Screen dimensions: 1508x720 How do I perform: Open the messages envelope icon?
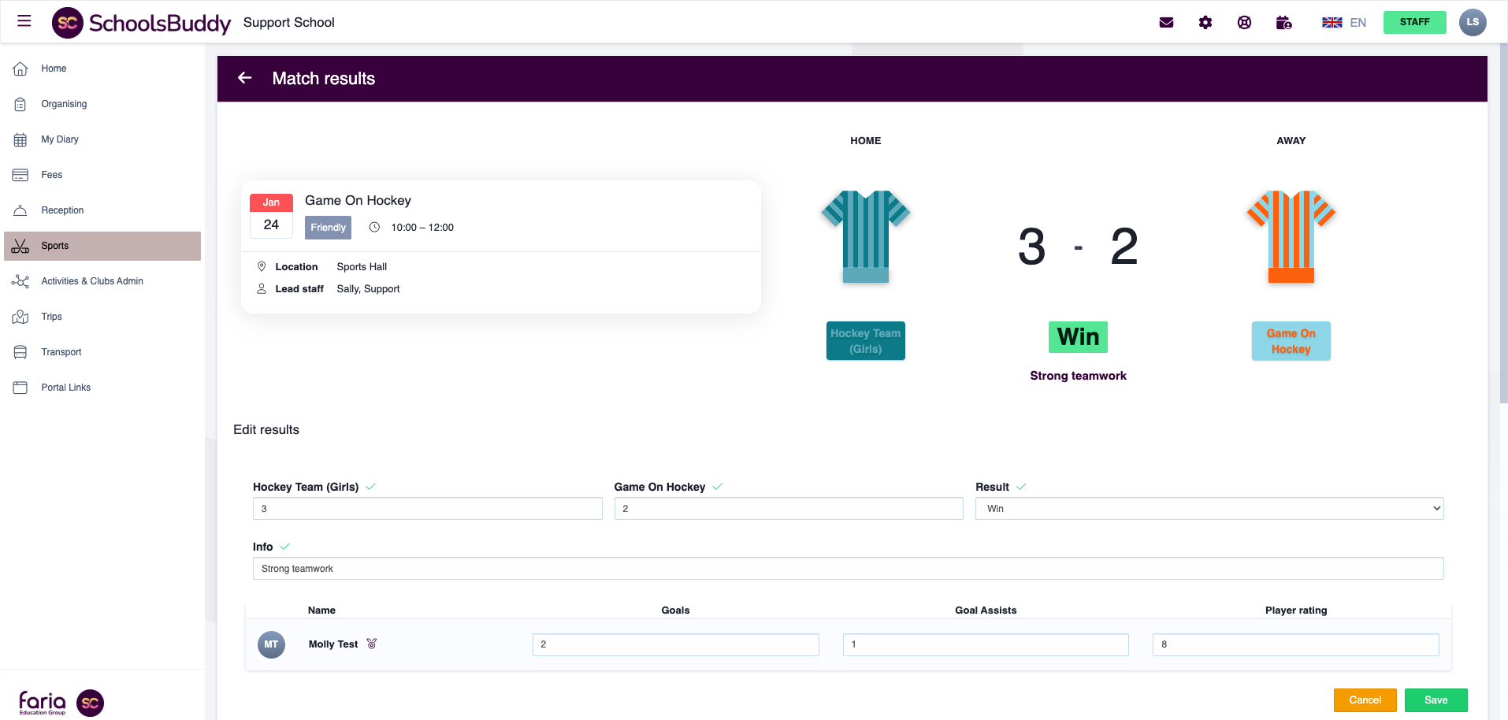[x=1166, y=22]
